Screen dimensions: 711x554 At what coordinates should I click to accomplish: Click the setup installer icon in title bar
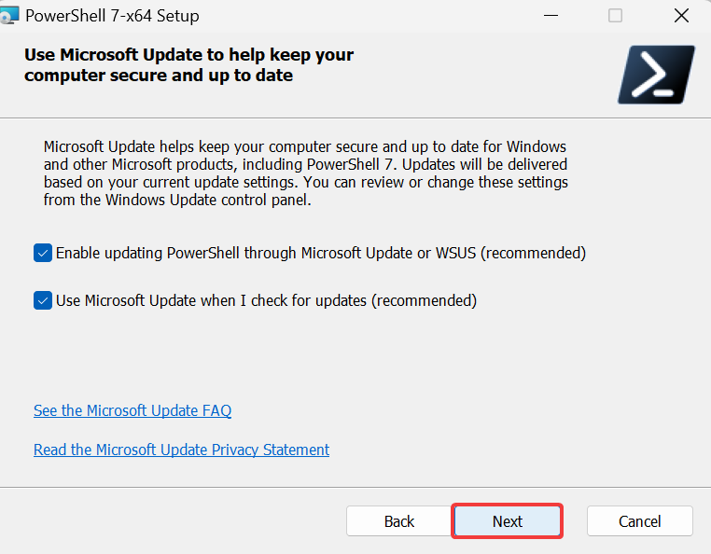(x=9, y=16)
